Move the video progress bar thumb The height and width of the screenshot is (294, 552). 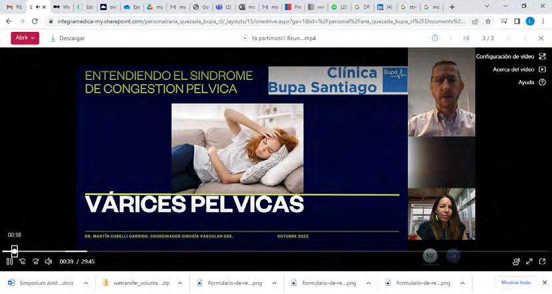tap(15, 251)
